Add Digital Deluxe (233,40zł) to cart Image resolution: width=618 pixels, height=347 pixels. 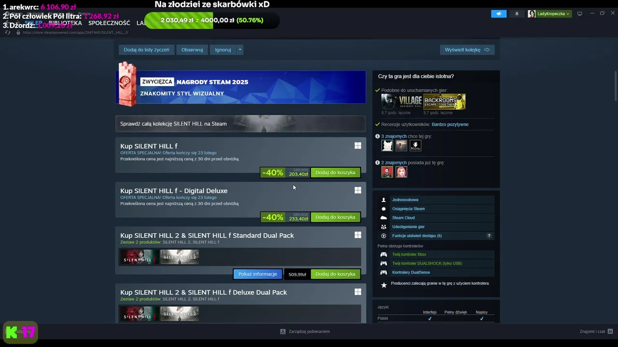(x=336, y=217)
